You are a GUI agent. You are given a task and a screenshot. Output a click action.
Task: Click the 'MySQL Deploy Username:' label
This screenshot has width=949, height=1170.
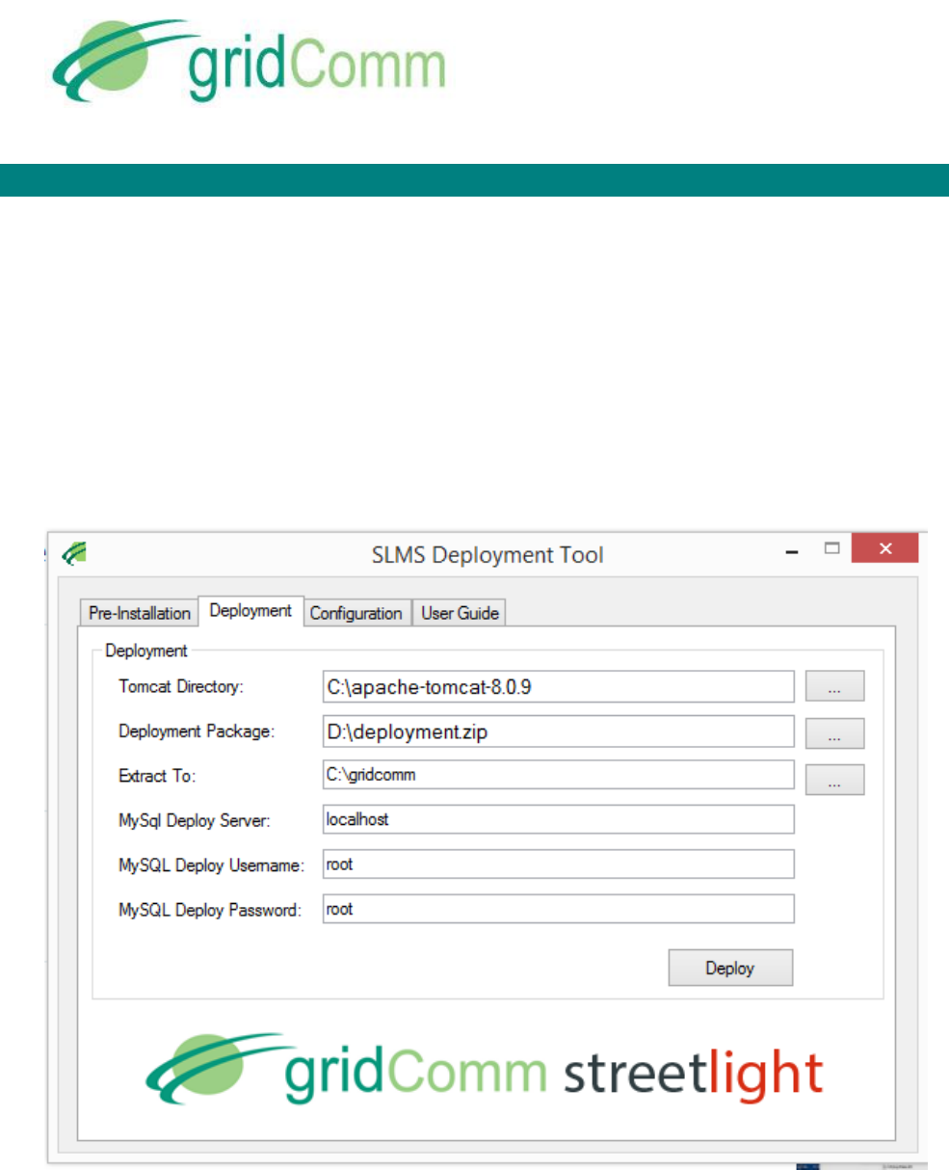(211, 865)
